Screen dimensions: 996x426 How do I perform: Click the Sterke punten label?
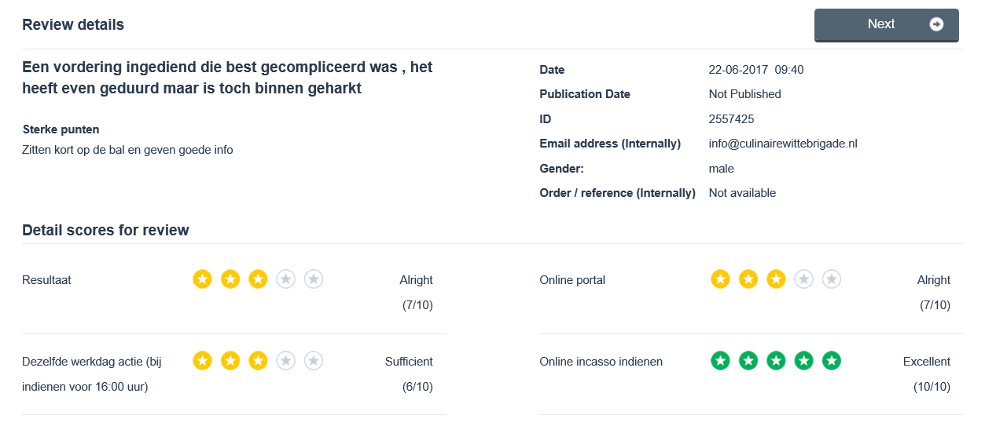61,129
